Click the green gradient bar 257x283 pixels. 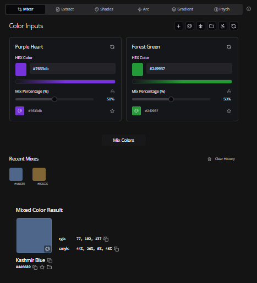pyautogui.click(x=182, y=82)
